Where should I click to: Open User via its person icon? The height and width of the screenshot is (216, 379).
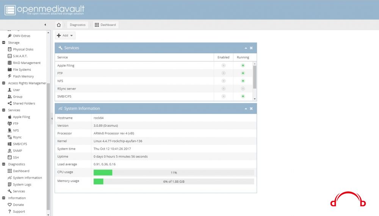[x=10, y=90]
